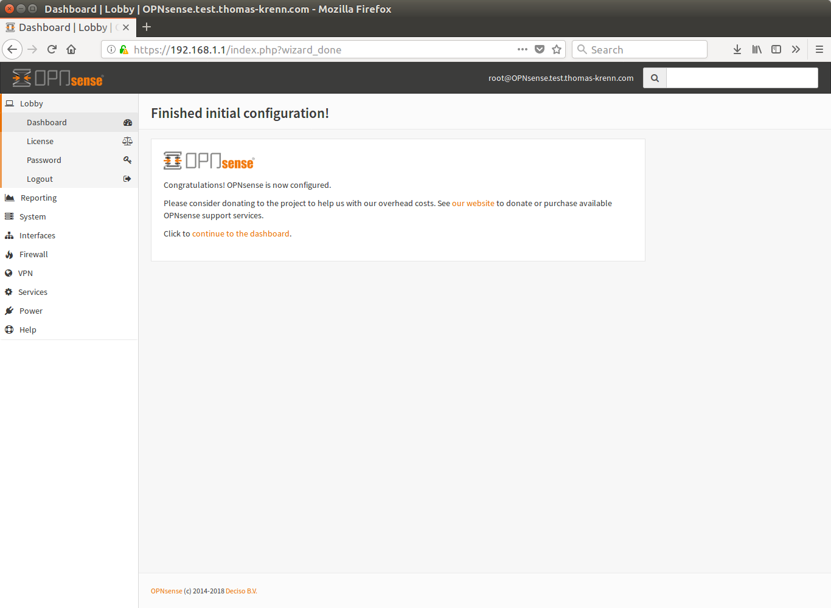
Task: Bookmark this page with the star icon
Action: point(557,49)
